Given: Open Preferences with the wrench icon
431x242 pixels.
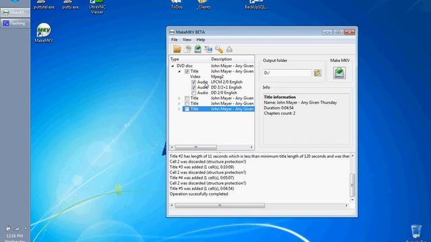Looking at the screenshot, I should coord(219,49).
